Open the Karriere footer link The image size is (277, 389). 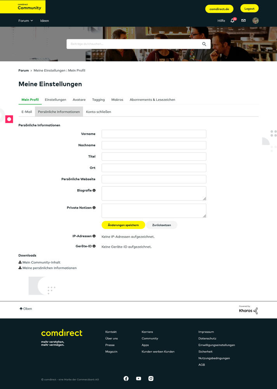pyautogui.click(x=147, y=332)
